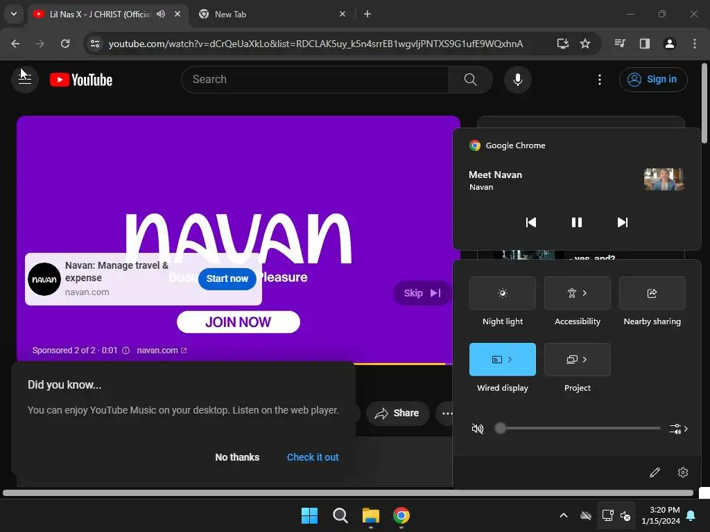Click Start now on Navan ad card
710x532 pixels.
pos(227,278)
